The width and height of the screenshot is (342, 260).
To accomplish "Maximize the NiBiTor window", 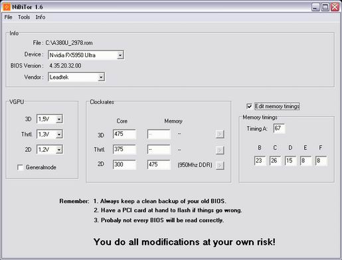I will coord(325,7).
